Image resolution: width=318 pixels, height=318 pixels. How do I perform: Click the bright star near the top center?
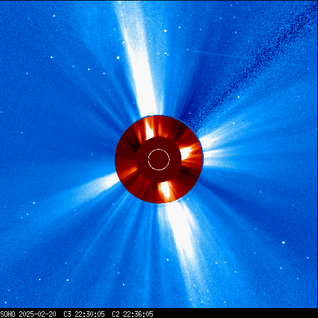[165, 31]
